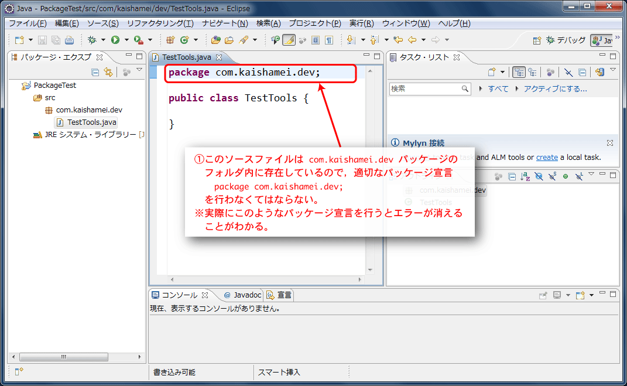Toggle Mark Occurrences highlighter button
This screenshot has height=386, width=627.
(x=289, y=40)
